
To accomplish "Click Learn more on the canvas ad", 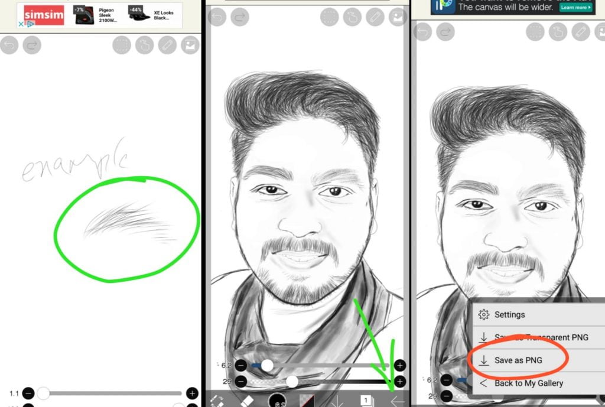I will click(576, 8).
